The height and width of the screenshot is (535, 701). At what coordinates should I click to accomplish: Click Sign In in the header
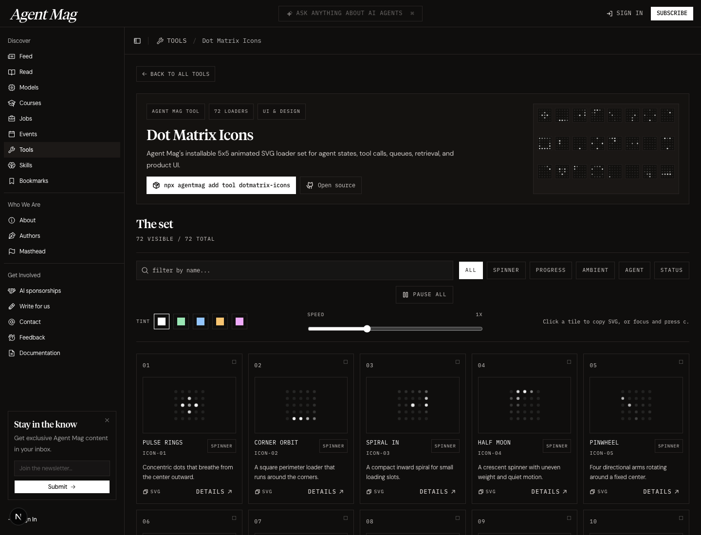point(625,13)
